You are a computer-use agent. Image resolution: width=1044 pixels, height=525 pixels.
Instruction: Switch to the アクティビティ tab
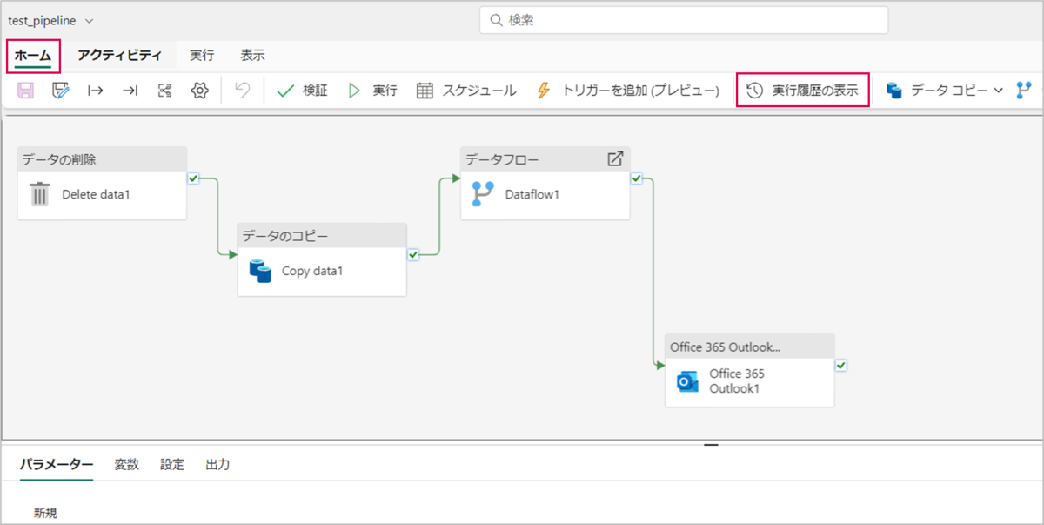119,56
